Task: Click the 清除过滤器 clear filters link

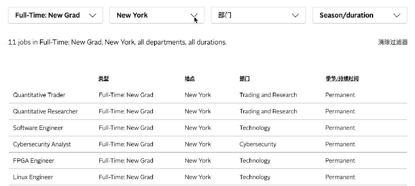Action: [393, 42]
